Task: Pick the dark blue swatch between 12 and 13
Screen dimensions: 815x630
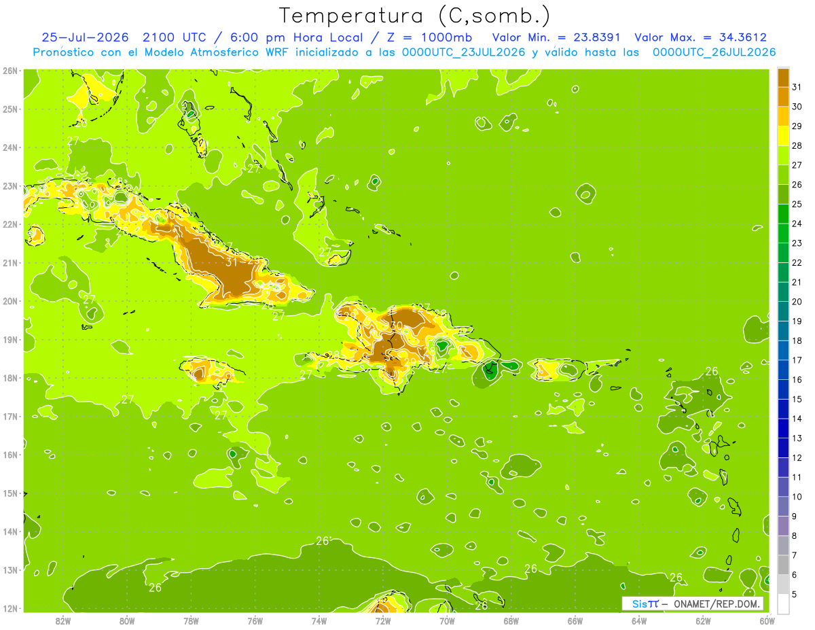Action: (783, 448)
